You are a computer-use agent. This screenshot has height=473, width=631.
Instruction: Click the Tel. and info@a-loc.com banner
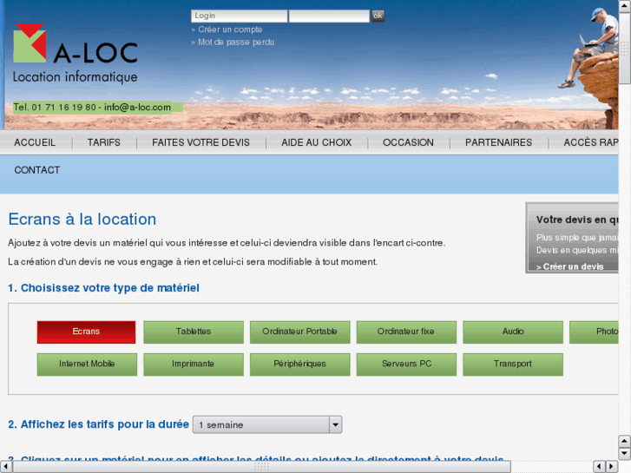click(97, 108)
